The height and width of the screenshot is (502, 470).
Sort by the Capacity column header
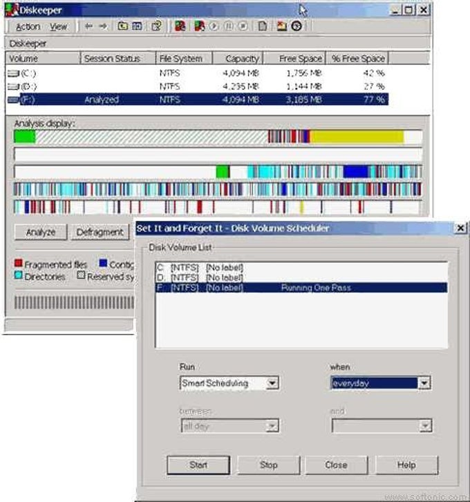tap(238, 59)
